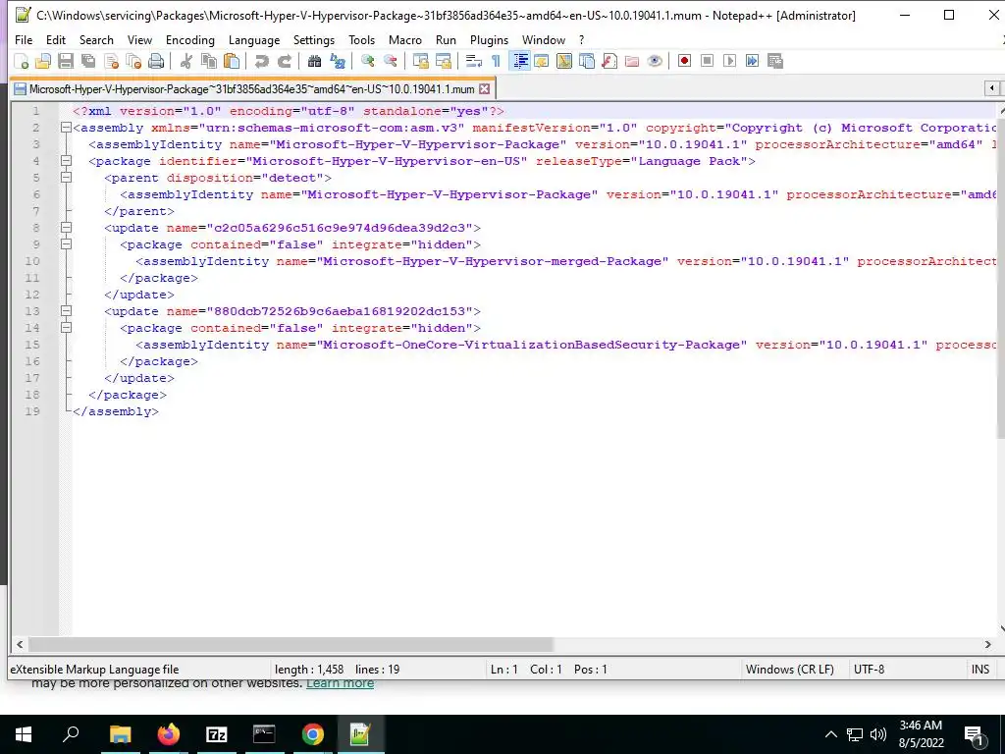Screen dimensions: 1005x754
Task: Click the Close All toolbar icon
Action: coord(133,61)
